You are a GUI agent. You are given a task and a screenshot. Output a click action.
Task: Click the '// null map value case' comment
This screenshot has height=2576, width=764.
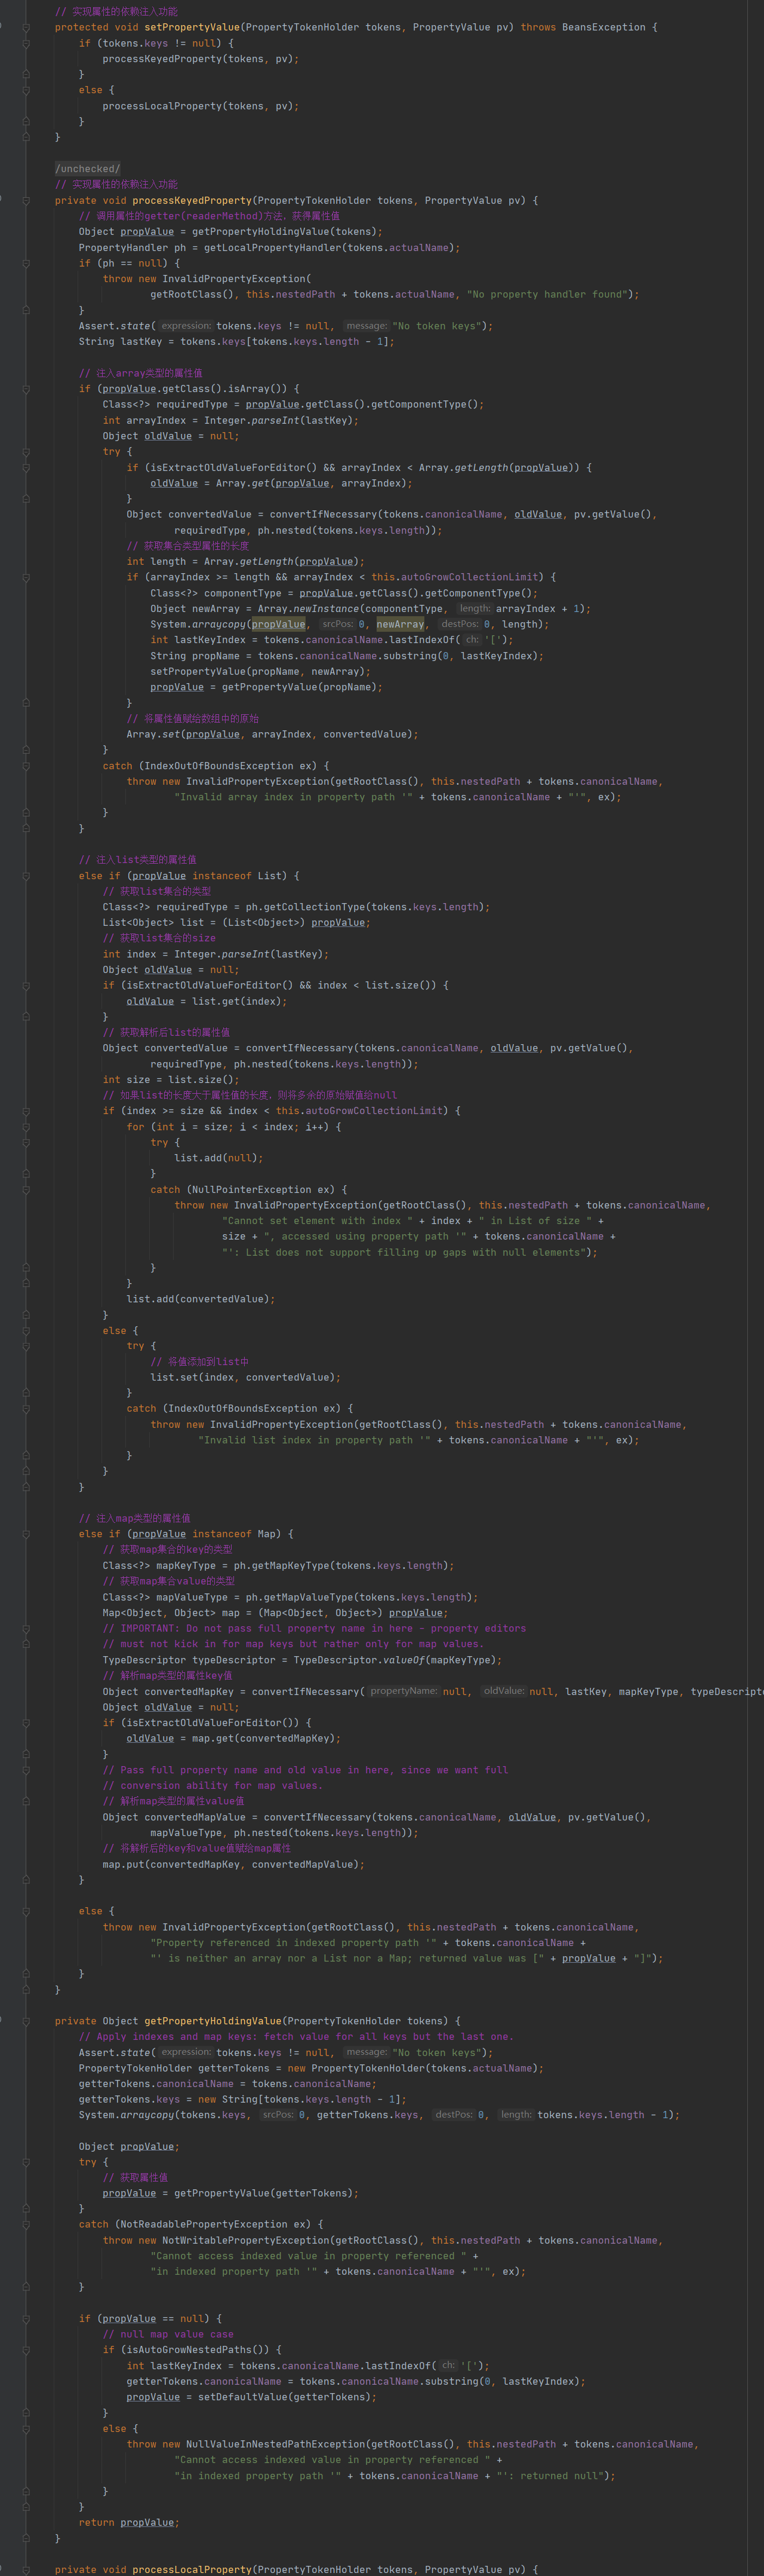coord(168,2334)
